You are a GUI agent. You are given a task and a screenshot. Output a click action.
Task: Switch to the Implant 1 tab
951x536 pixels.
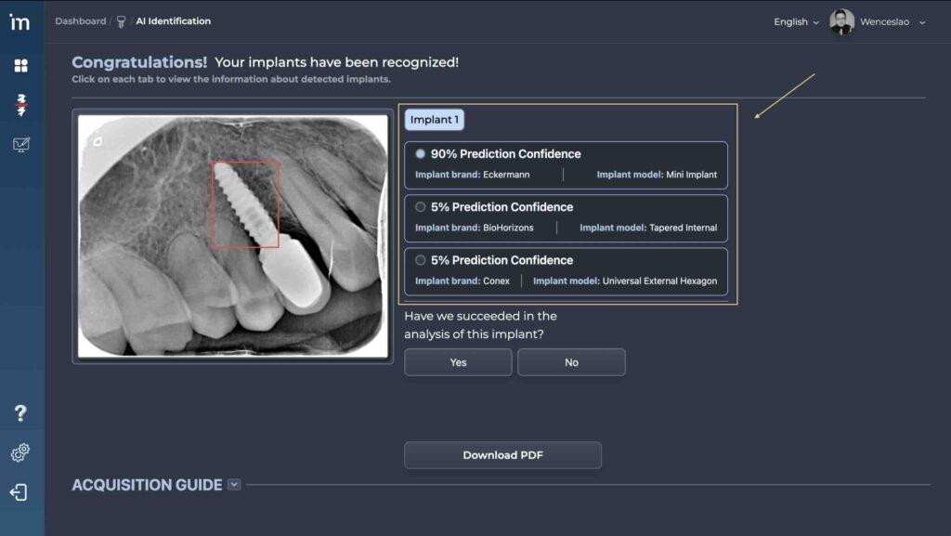434,120
